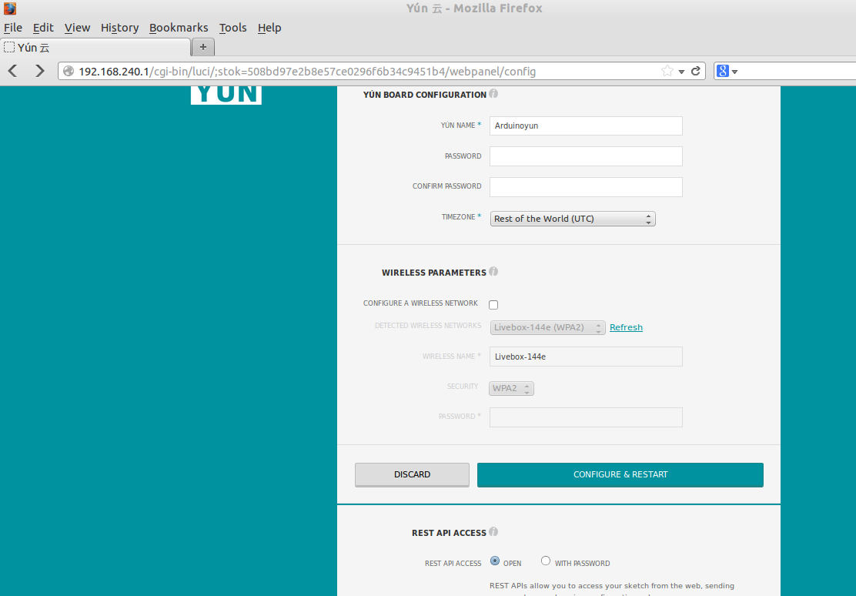856x596 pixels.
Task: Click the wireless Password input field
Action: 586,417
